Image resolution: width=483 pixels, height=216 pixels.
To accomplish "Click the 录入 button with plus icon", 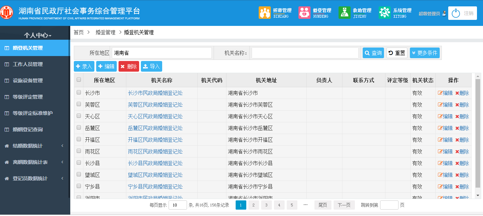I will pyautogui.click(x=84, y=66).
